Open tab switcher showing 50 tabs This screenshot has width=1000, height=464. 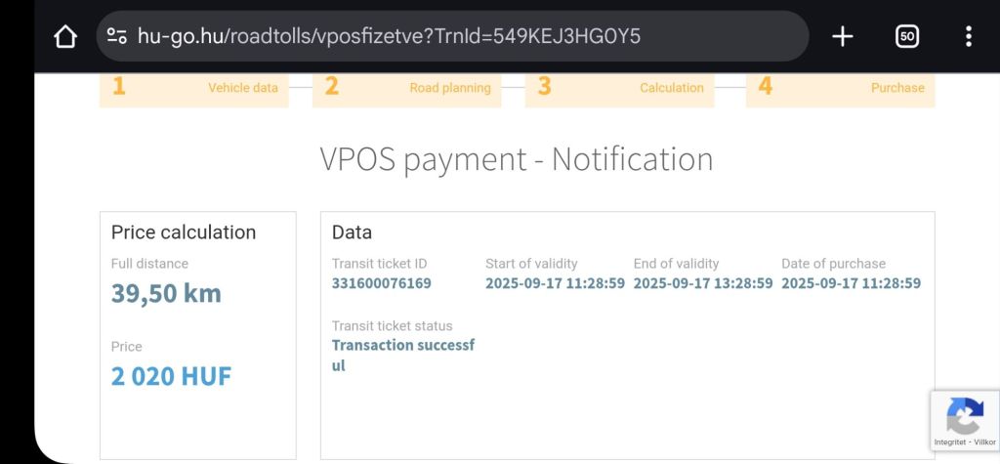[x=906, y=37]
